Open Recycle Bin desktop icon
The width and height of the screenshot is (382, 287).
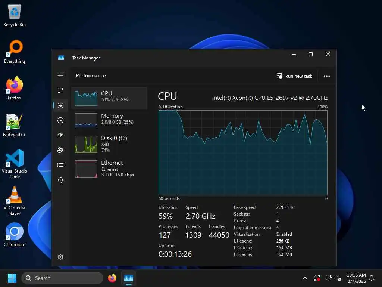pos(15,15)
